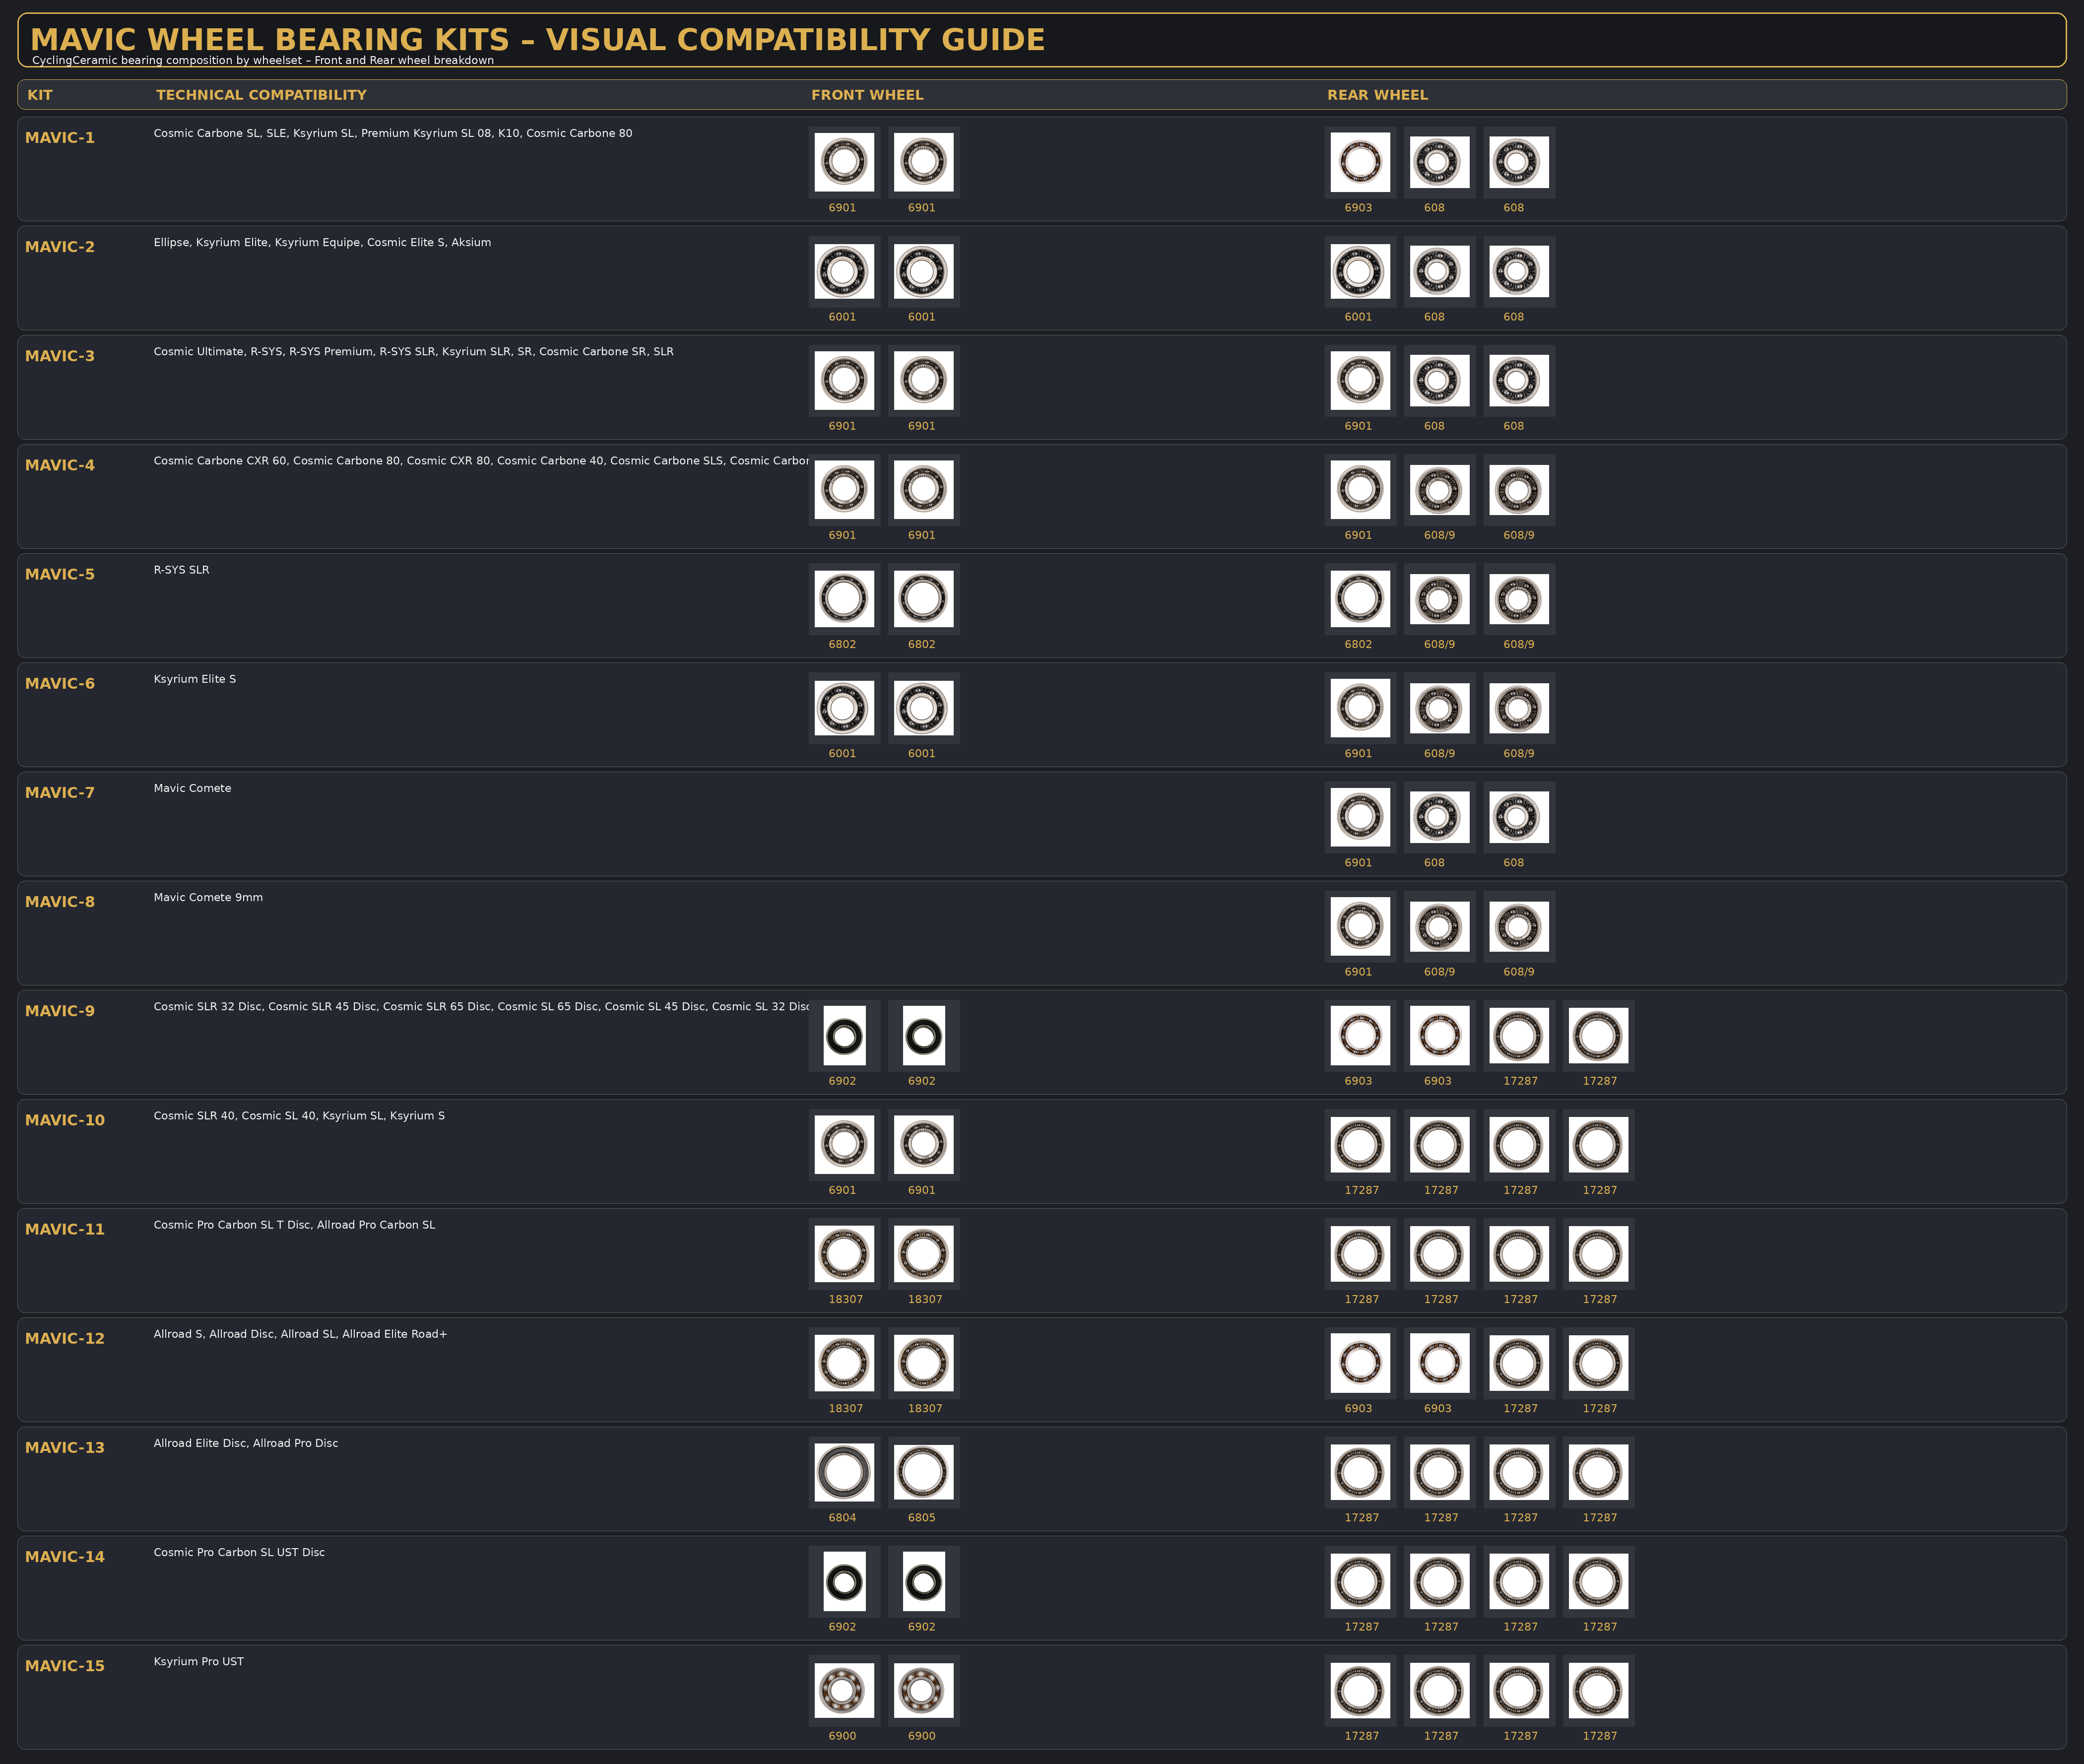Click the MAVIC-1 kit label
The height and width of the screenshot is (1764, 2084).
click(x=60, y=138)
